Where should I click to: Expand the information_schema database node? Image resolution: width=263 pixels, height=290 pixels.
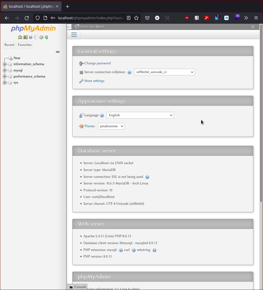click(5, 64)
